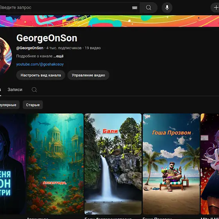The image size is (219, 219).
Task: Select the Популярные sort chip
Action: coord(9,105)
